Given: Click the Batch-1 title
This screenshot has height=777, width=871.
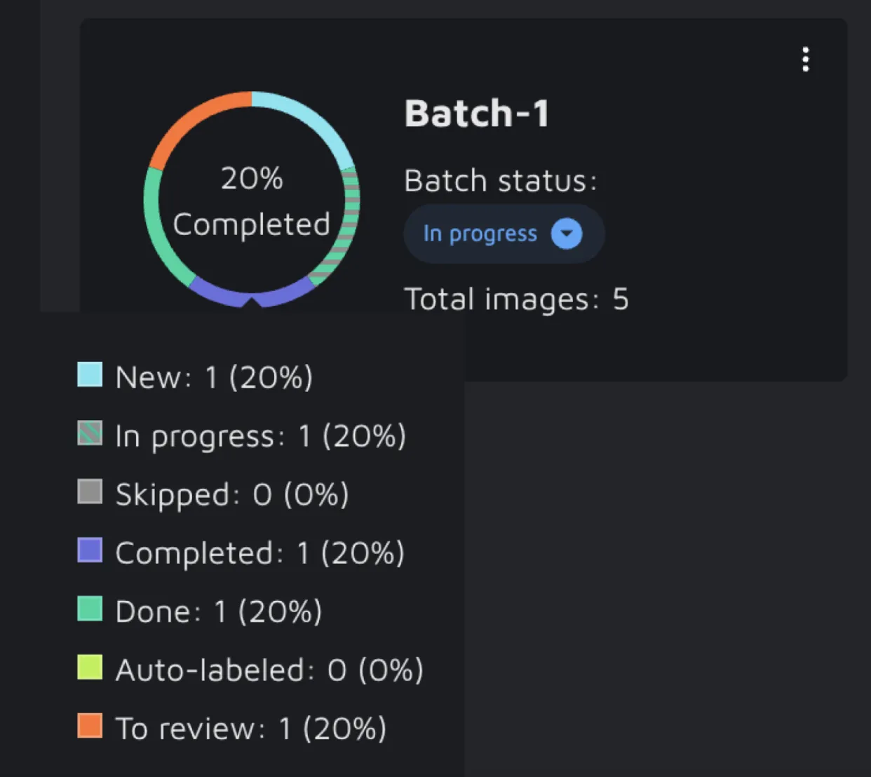Looking at the screenshot, I should pyautogui.click(x=477, y=114).
